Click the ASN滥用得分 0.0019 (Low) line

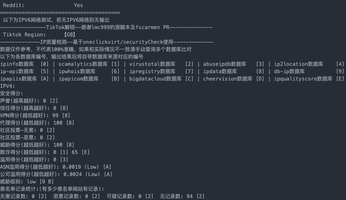tap(56, 167)
